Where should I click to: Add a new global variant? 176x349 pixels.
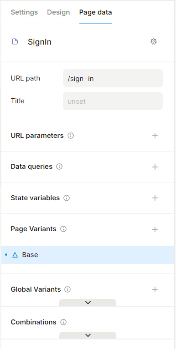(155, 289)
